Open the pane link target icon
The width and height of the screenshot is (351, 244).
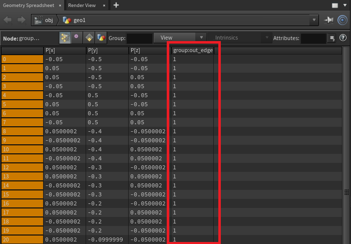tap(342, 20)
